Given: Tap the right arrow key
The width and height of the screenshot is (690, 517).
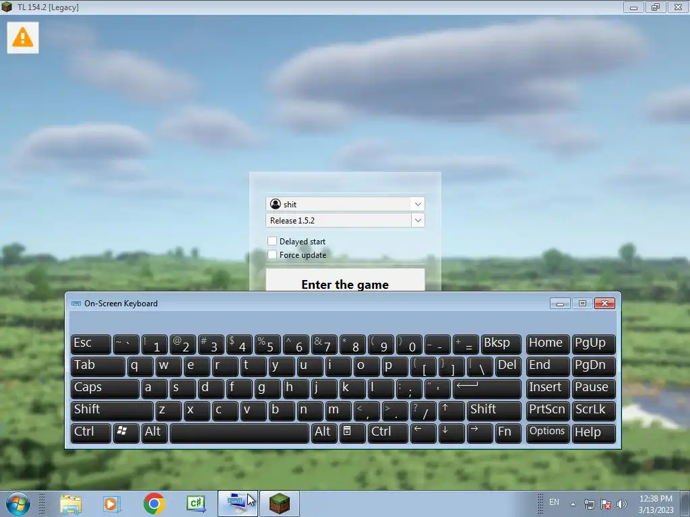Looking at the screenshot, I should [479, 433].
